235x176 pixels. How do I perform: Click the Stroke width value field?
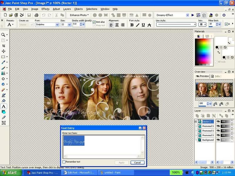[76, 25]
